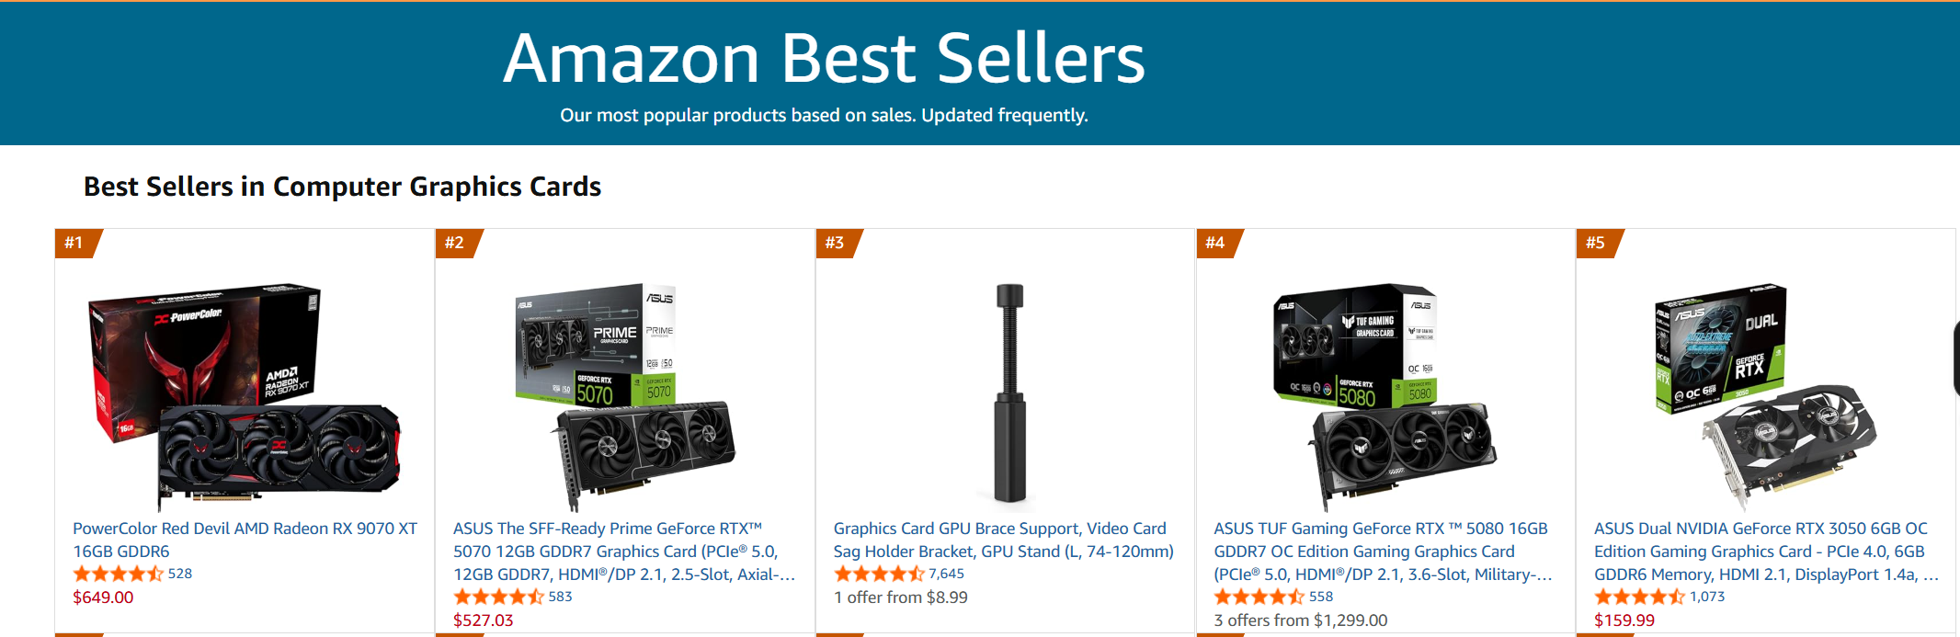Click the star rating of the RTX 5070 card

click(498, 597)
